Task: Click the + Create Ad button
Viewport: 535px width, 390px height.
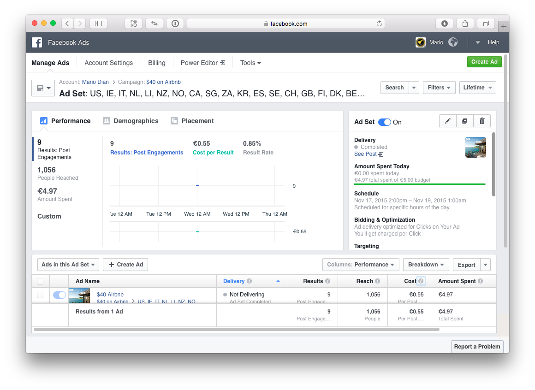Action: point(125,265)
